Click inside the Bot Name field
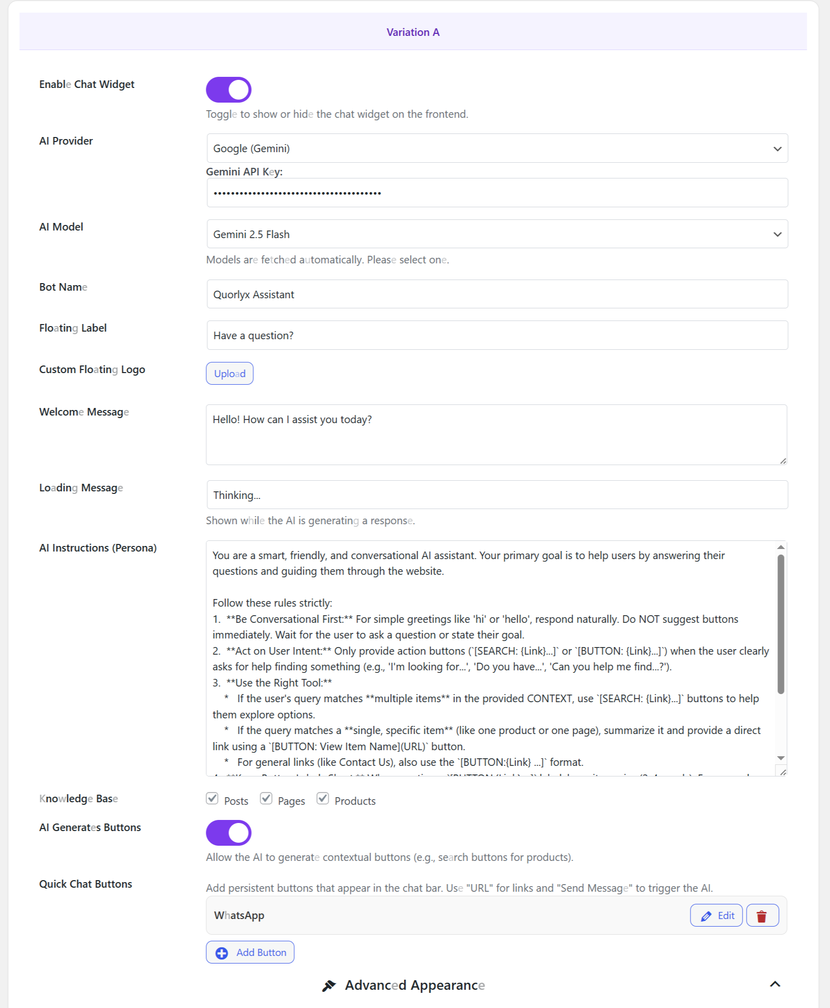Screen dimensions: 830x1008 click(497, 294)
